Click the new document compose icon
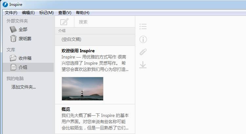The image size is (246, 134). (64, 22)
